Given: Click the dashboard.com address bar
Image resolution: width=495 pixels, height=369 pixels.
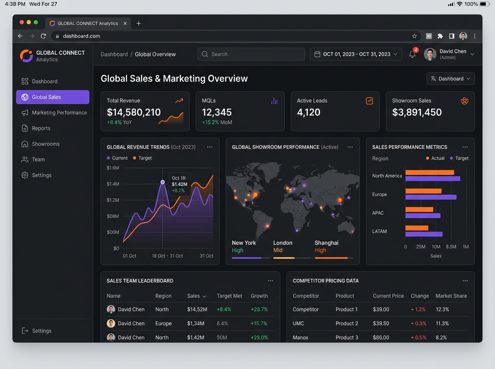Looking at the screenshot, I should [235, 36].
